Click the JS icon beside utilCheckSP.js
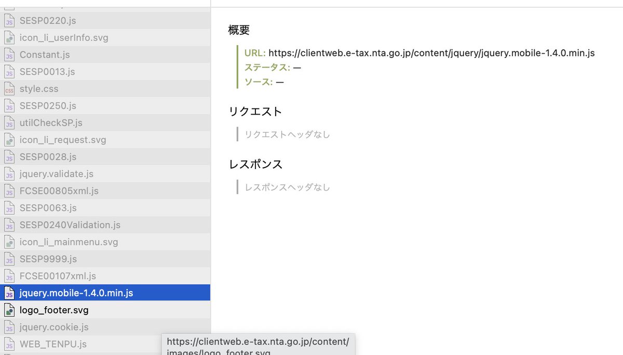The image size is (623, 355). coord(9,123)
